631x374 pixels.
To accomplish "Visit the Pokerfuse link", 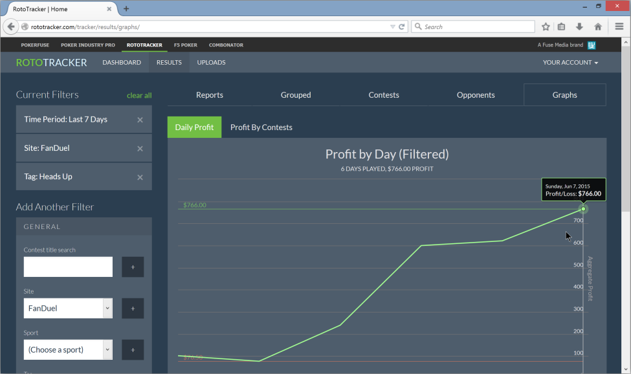I will (35, 45).
